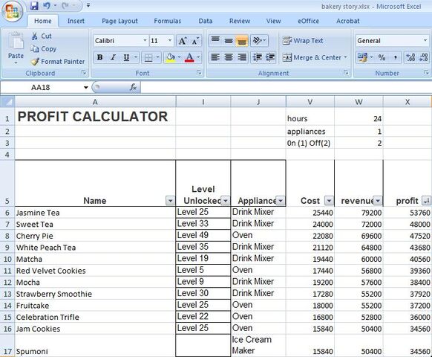Decrease the cell indent
Viewport: 432px width, 357px height.
[258, 57]
